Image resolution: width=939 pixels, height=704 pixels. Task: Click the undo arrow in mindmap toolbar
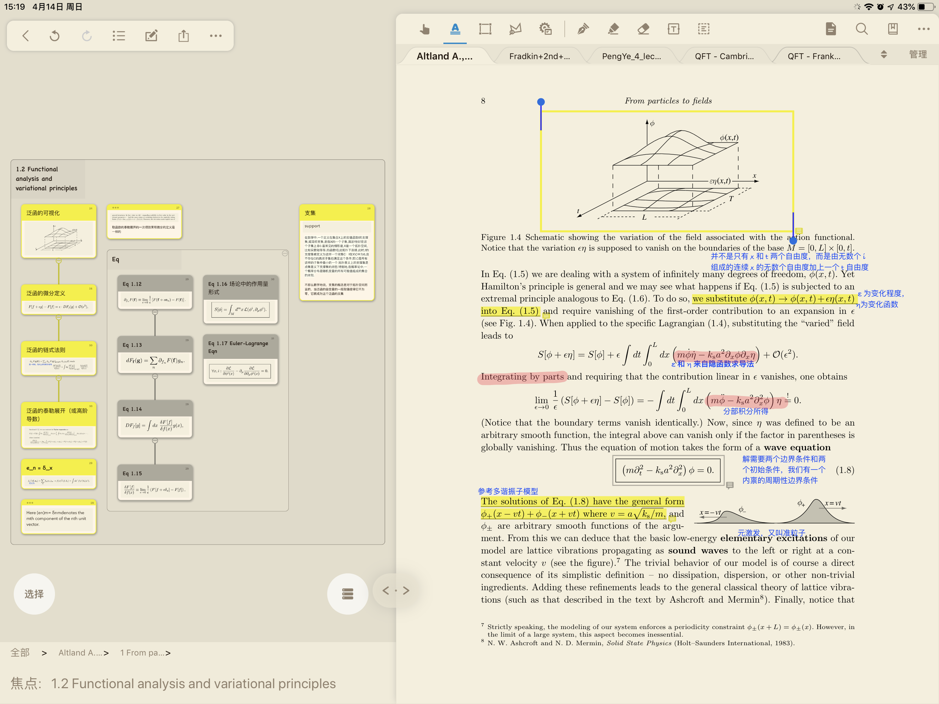point(54,36)
